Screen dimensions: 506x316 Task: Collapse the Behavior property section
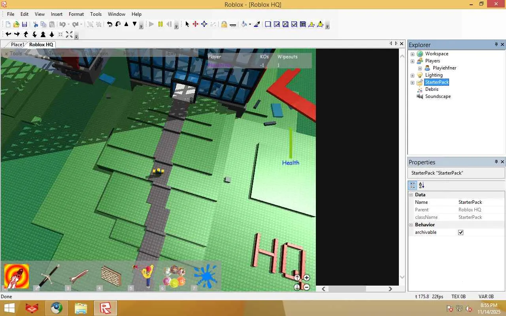click(x=411, y=225)
